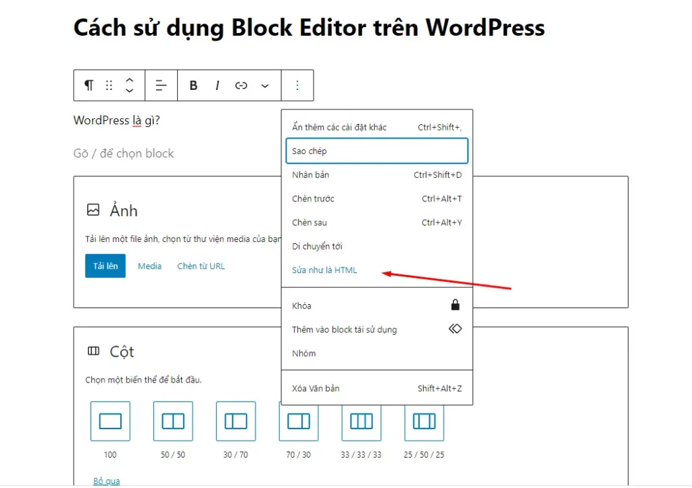
Task: Click the reusable block icon
Action: [x=455, y=328]
